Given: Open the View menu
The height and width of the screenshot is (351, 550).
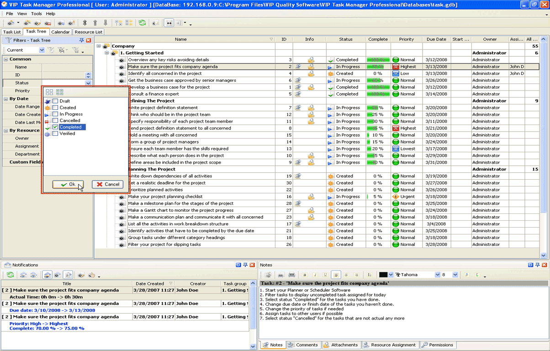Looking at the screenshot, I should point(22,14).
